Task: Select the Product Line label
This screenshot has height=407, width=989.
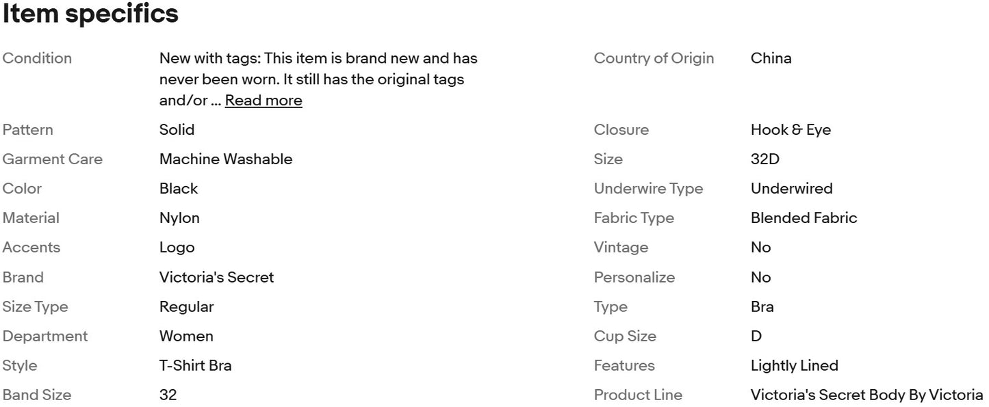Action: [638, 395]
